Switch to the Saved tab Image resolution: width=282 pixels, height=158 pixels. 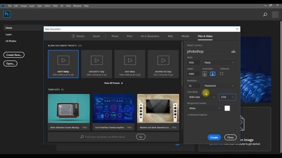click(96, 36)
